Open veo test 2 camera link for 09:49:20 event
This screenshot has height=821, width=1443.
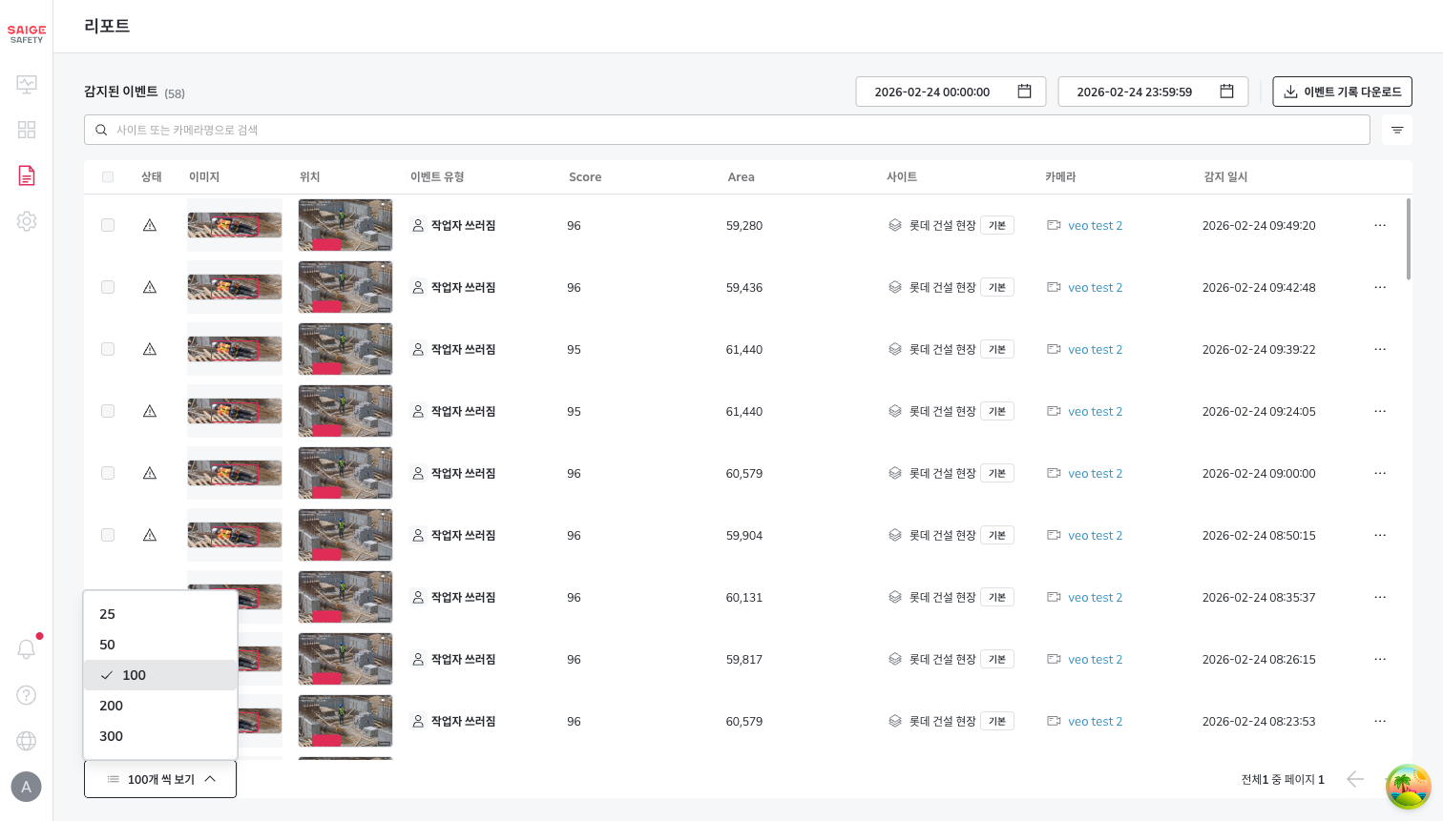pos(1095,226)
